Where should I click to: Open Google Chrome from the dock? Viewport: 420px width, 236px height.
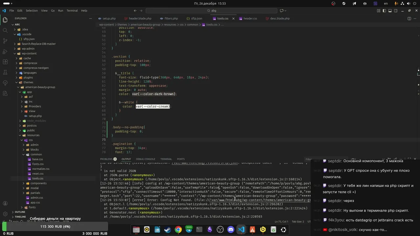[x=178, y=229]
